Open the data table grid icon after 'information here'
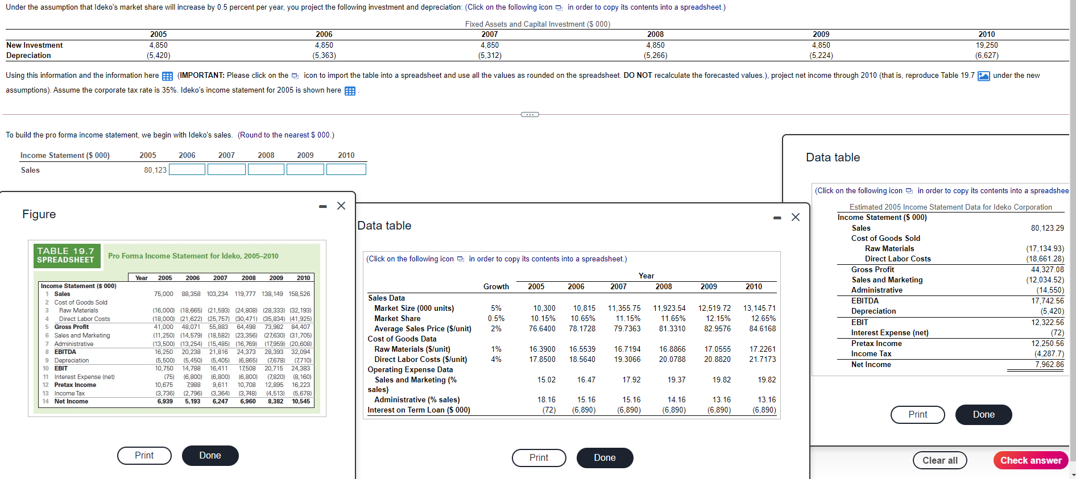The width and height of the screenshot is (1076, 479). tap(167, 76)
